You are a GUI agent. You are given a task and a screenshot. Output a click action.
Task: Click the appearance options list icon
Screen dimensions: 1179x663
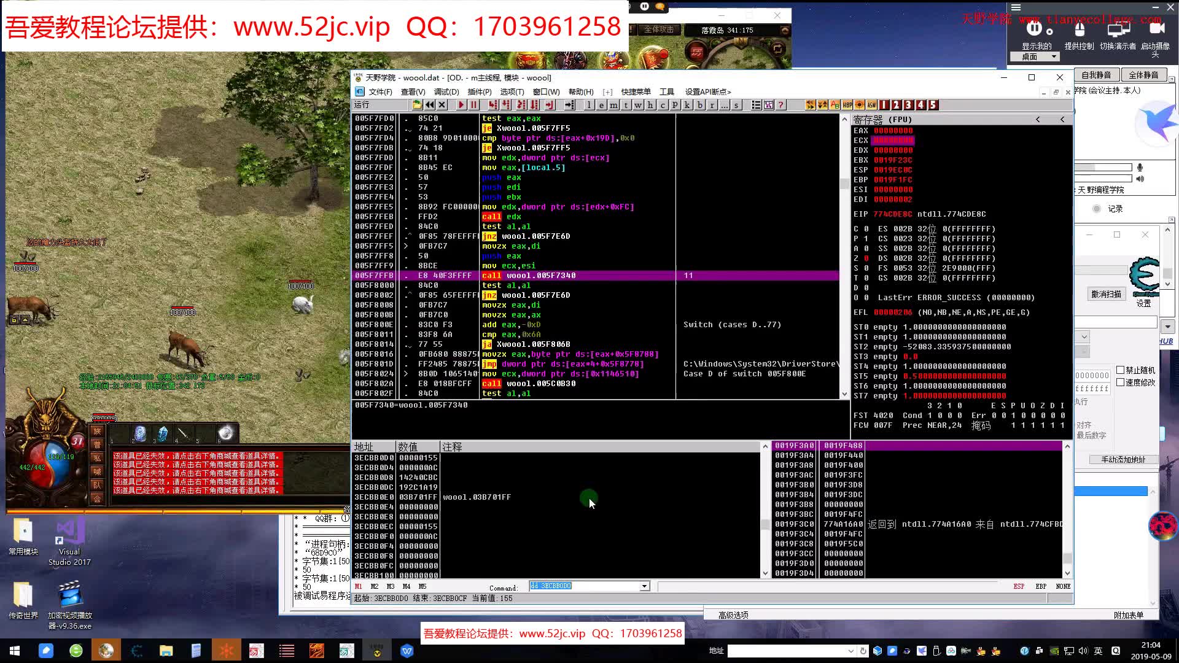[x=757, y=105]
